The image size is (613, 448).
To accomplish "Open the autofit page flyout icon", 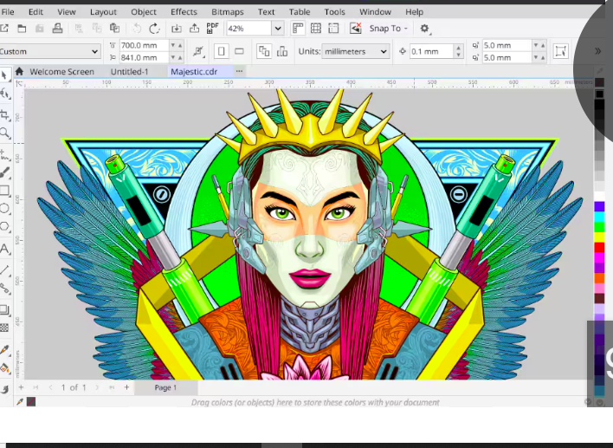I will coord(198,51).
